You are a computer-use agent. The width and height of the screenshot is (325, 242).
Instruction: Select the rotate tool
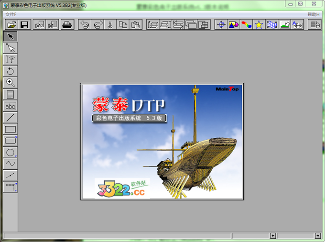11,71
